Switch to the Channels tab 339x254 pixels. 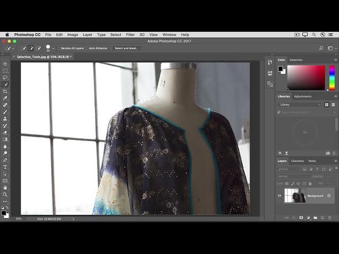click(x=297, y=161)
